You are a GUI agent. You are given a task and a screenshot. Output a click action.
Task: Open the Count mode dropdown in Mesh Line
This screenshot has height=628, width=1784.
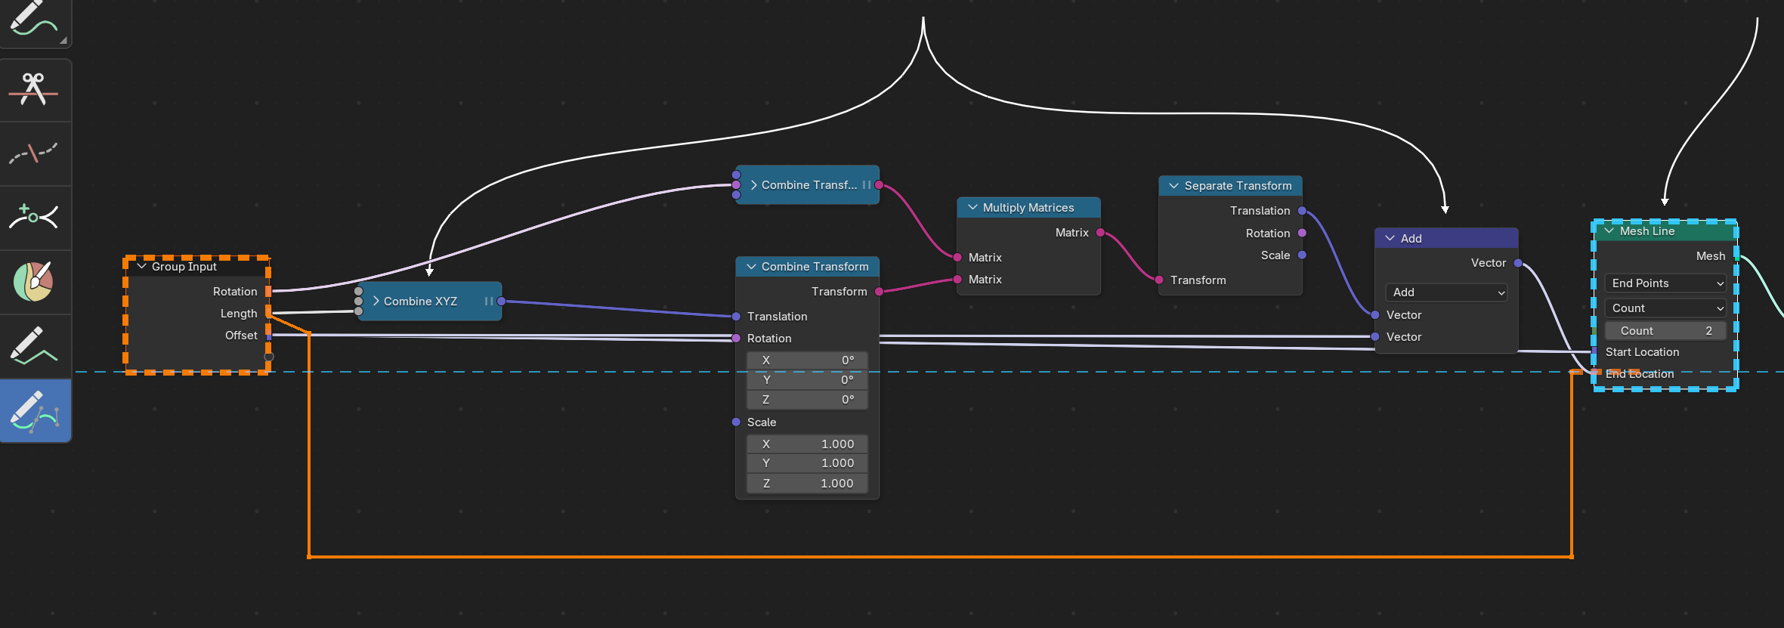(x=1665, y=308)
